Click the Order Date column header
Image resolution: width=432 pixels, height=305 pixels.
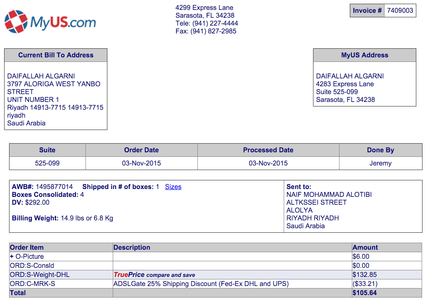pos(141,150)
